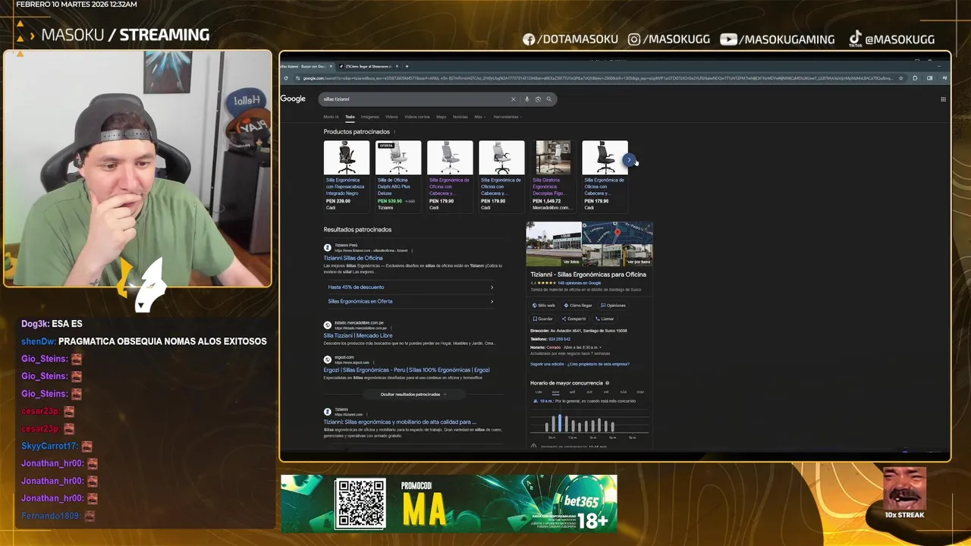Advance sponsored products carousel with the arrow
This screenshot has height=546, width=971.
[x=628, y=160]
